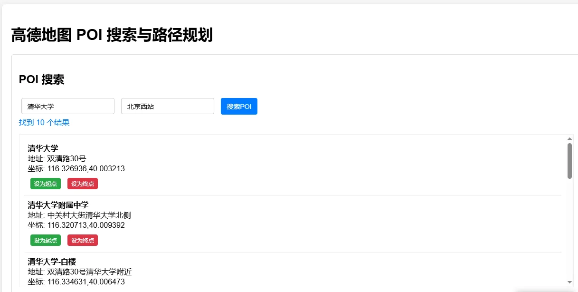The height and width of the screenshot is (292, 578).
Task: Click the 清华大学 search input field
Action: point(68,106)
